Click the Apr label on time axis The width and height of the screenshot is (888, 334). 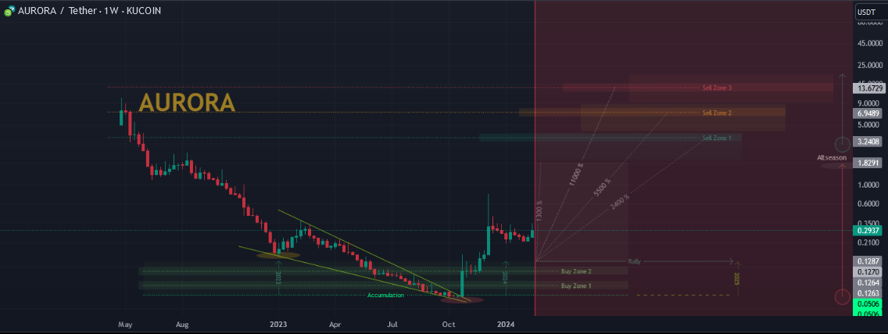pos(335,325)
